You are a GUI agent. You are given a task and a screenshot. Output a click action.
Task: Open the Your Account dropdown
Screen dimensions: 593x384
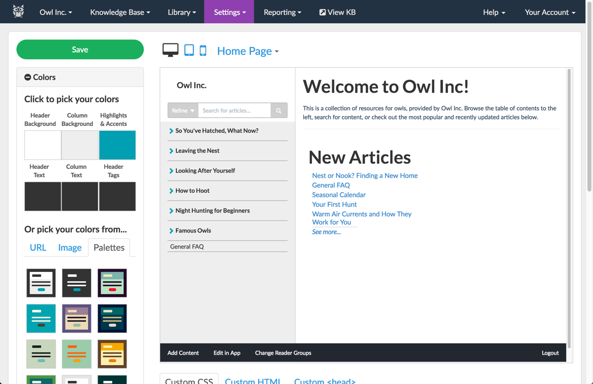point(549,12)
